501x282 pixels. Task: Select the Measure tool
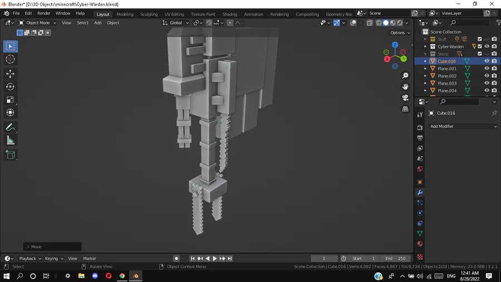tap(10, 140)
